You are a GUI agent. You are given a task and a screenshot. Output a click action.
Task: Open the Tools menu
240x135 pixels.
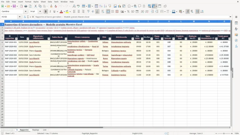tap(56, 2)
